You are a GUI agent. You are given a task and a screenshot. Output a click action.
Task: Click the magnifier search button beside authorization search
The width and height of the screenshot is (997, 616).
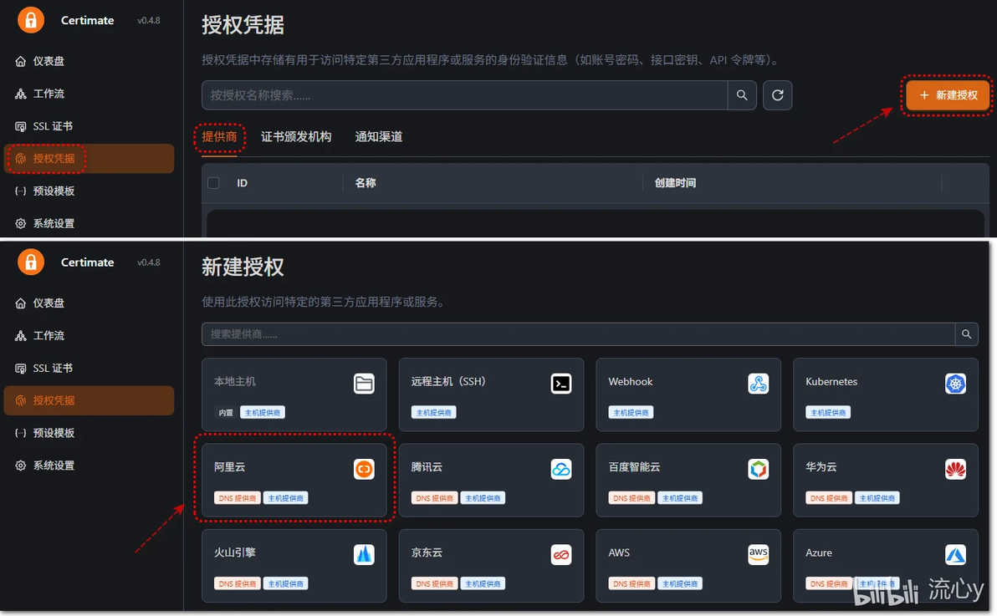742,95
